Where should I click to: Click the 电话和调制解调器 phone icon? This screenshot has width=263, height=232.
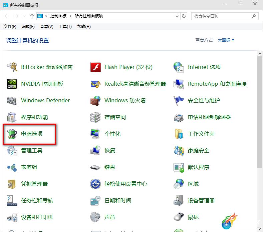pyautogui.click(x=179, y=117)
